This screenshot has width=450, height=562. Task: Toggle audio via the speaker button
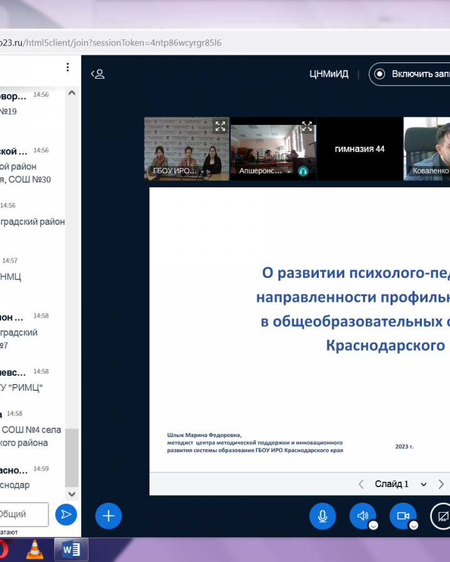(x=362, y=516)
